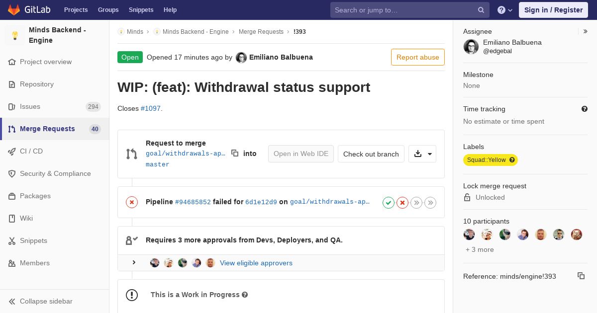The height and width of the screenshot is (313, 597).
Task: Open Security & Compliance shield item
Action: coord(55,173)
